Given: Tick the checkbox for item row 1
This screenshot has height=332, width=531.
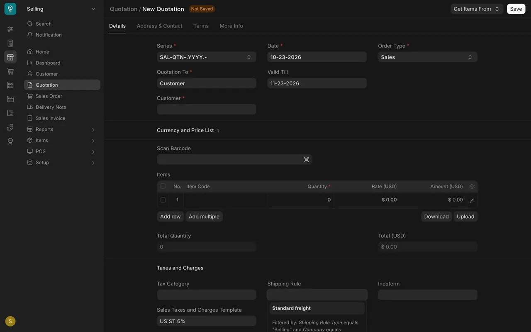Looking at the screenshot, I should pyautogui.click(x=163, y=200).
